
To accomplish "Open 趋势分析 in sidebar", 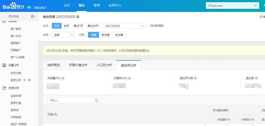I will pos(16,80).
